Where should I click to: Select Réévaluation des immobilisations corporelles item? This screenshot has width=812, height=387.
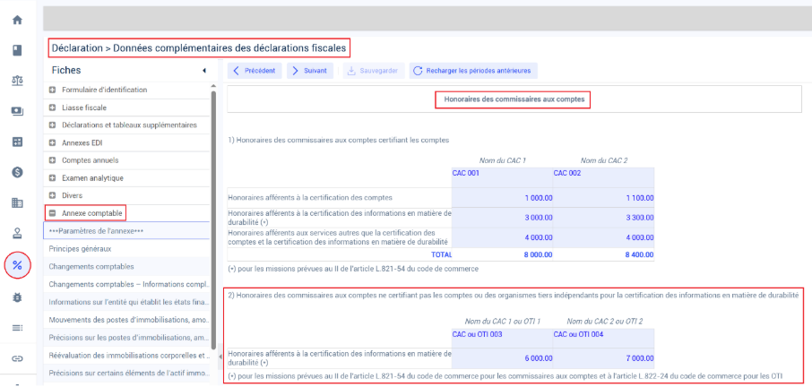[x=126, y=355]
